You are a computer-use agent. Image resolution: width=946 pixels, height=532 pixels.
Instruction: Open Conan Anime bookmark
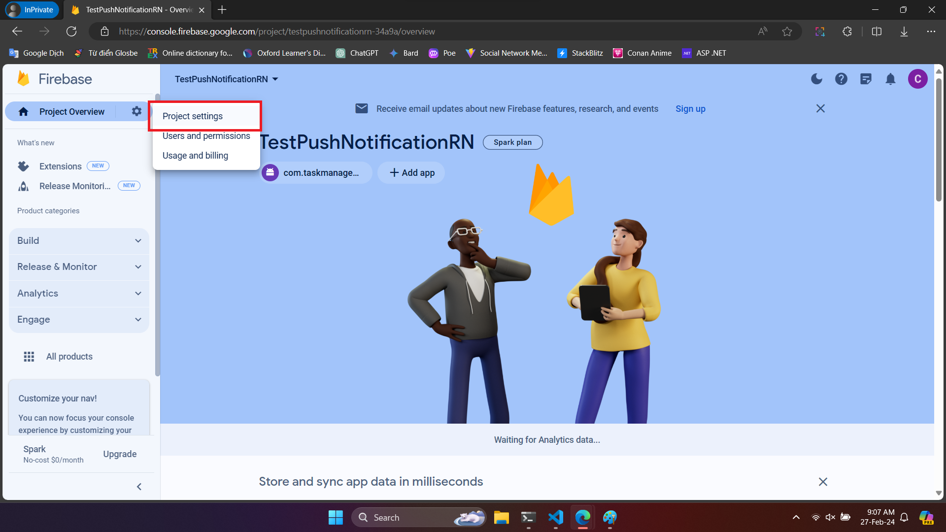[x=642, y=53]
